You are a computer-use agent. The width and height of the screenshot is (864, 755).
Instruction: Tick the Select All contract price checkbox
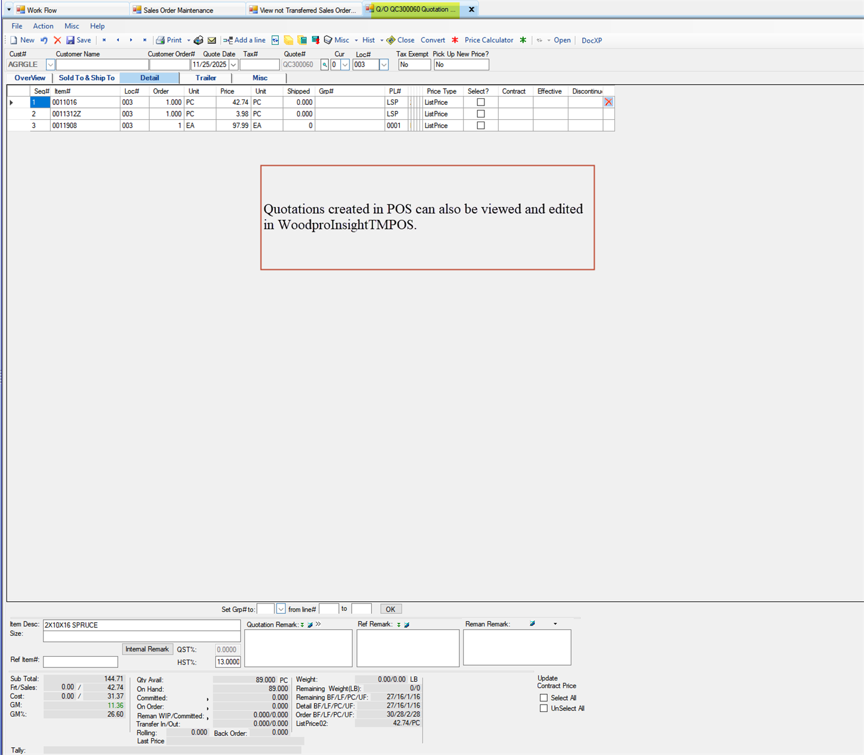coord(543,698)
